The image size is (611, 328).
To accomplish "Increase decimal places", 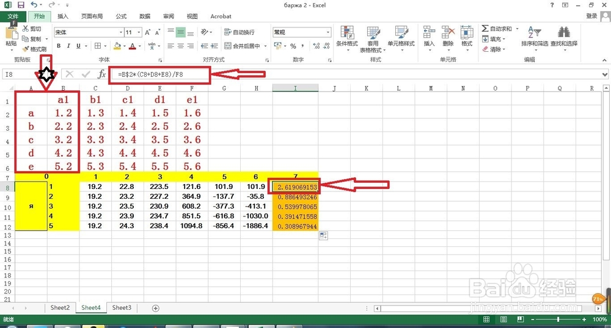I will [x=316, y=46].
